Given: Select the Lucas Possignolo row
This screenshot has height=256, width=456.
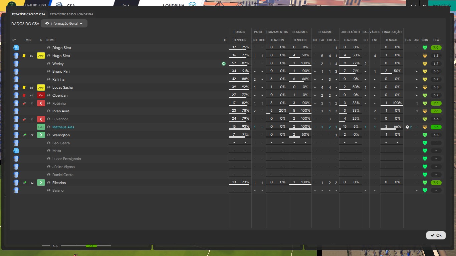Looking at the screenshot, I should [228, 159].
